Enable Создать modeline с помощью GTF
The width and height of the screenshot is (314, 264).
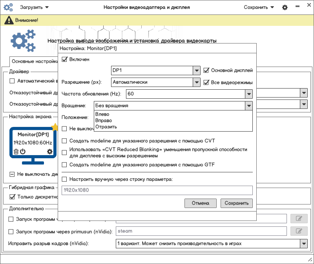click(64, 165)
